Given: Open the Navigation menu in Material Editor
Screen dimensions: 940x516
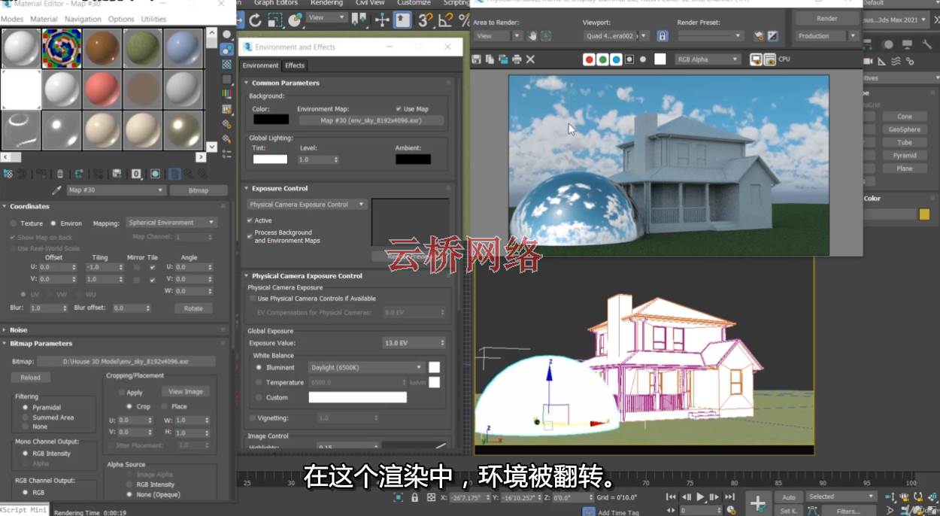Looking at the screenshot, I should pos(83,19).
